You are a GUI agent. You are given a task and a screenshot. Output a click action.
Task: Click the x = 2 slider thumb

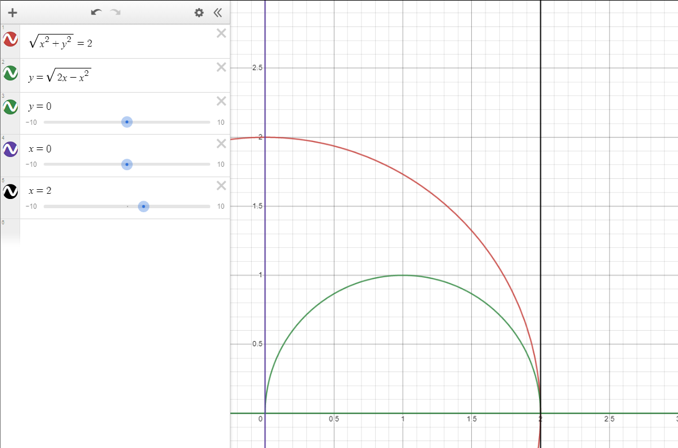144,206
